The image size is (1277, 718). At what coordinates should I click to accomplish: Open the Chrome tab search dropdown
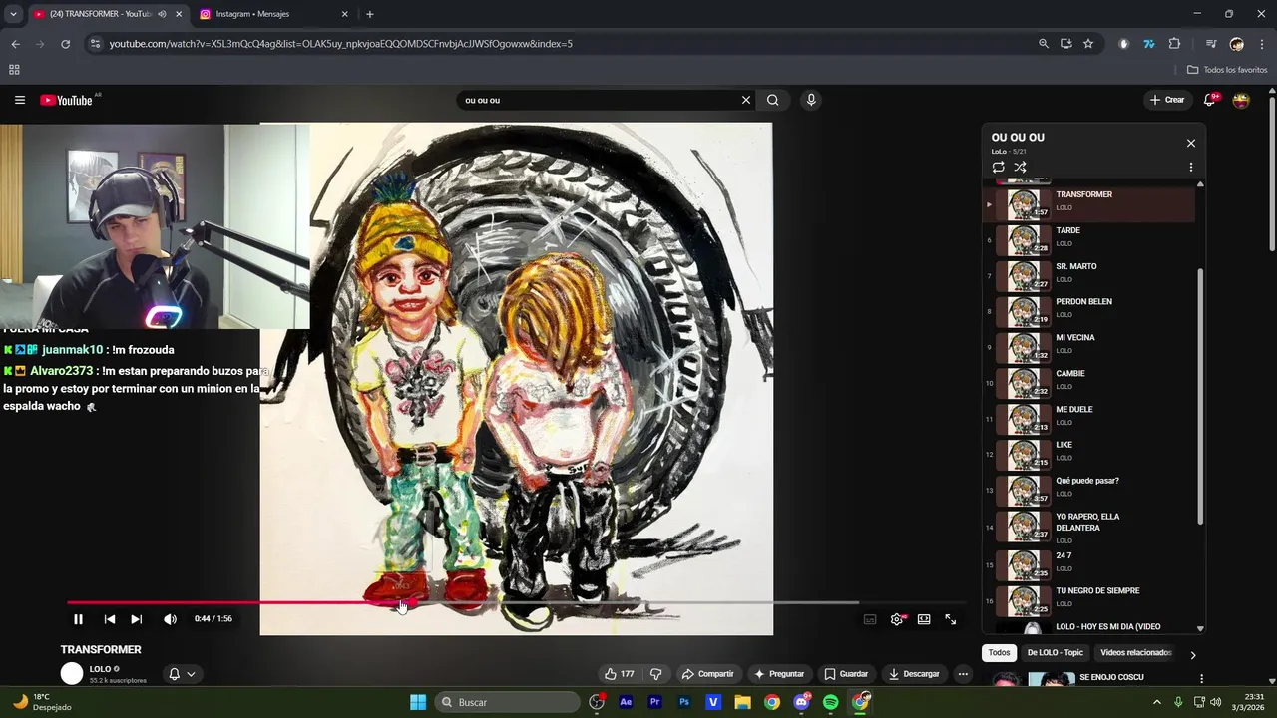13,14
